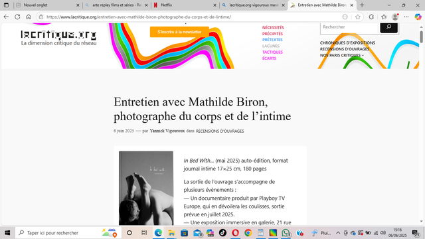Click the article title heading

coord(202,109)
